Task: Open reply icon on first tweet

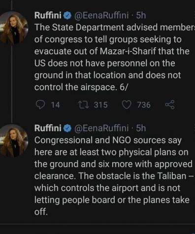Action: (x=40, y=105)
